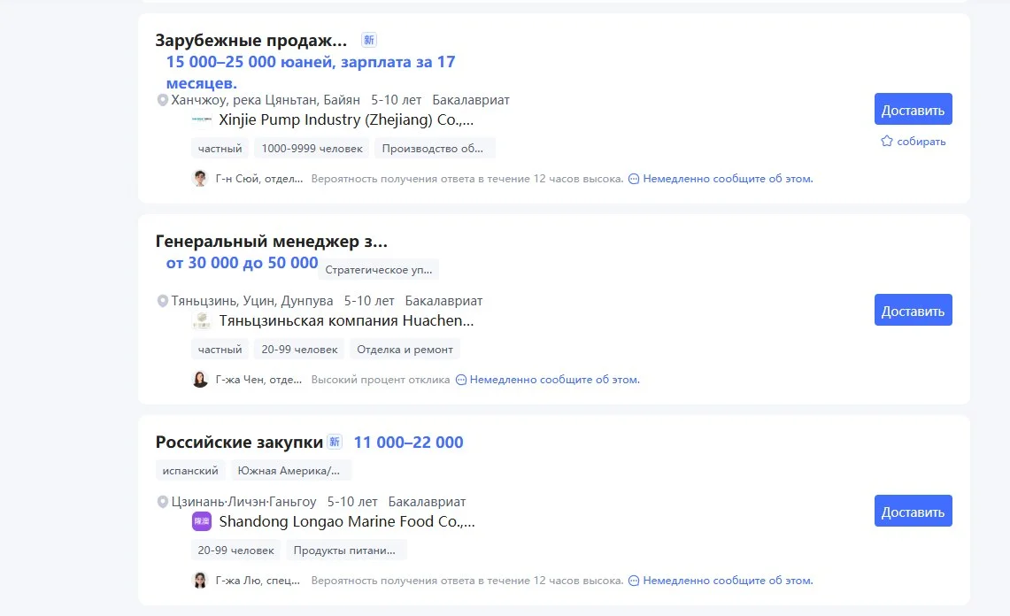
Task: Click the Xinjie Pump Industry company logo
Action: click(x=201, y=119)
